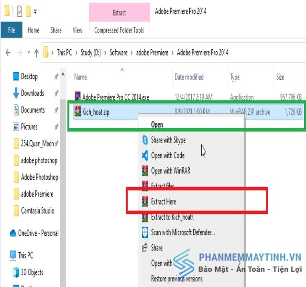306x287 pixels.
Task: Expand chevron after Study (D:) breadcrumb
Action: pos(105,53)
